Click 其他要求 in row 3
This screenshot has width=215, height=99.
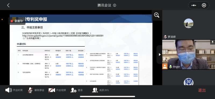coord(58,75)
